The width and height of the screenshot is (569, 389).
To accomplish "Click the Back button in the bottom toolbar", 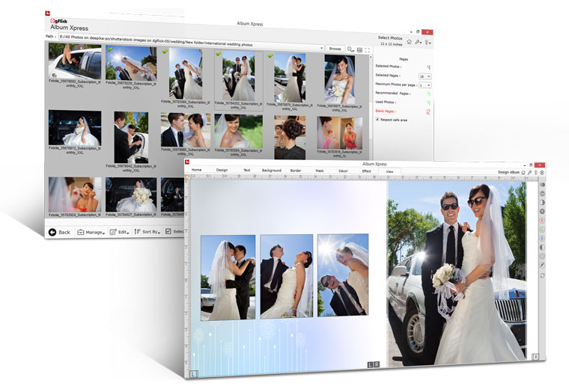I will [x=59, y=232].
